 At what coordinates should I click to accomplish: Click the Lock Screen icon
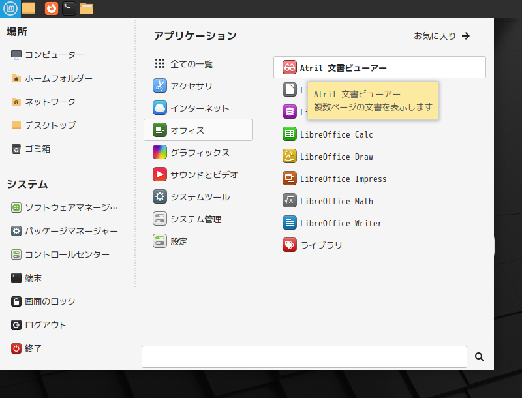16,301
